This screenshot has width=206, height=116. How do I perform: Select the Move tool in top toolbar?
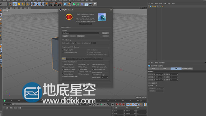point(14,4)
